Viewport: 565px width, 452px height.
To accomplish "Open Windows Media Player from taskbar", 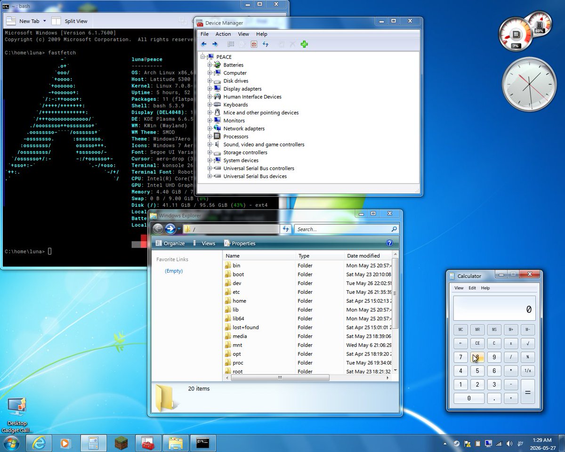I will point(65,443).
